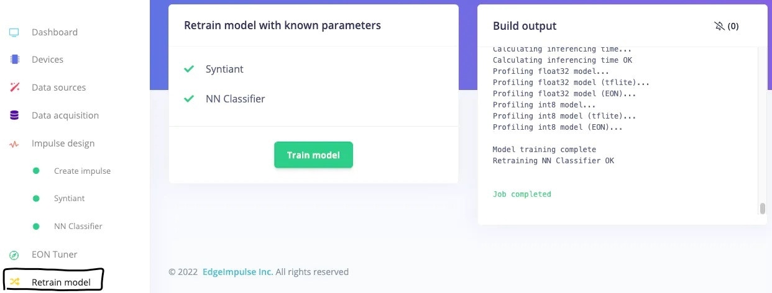Go to the Data acquisition page
The height and width of the screenshot is (293, 772).
click(x=65, y=115)
